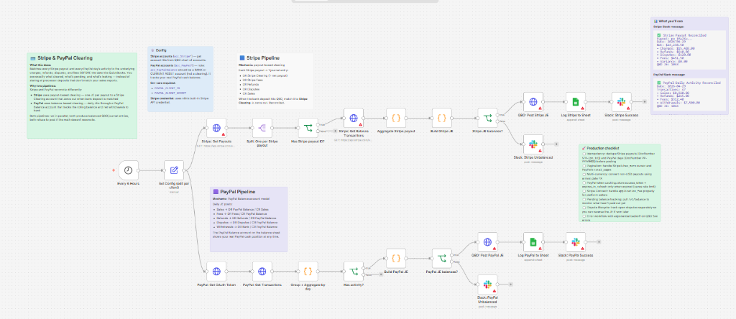Open the Slack: Stripe Success node

(x=622, y=102)
